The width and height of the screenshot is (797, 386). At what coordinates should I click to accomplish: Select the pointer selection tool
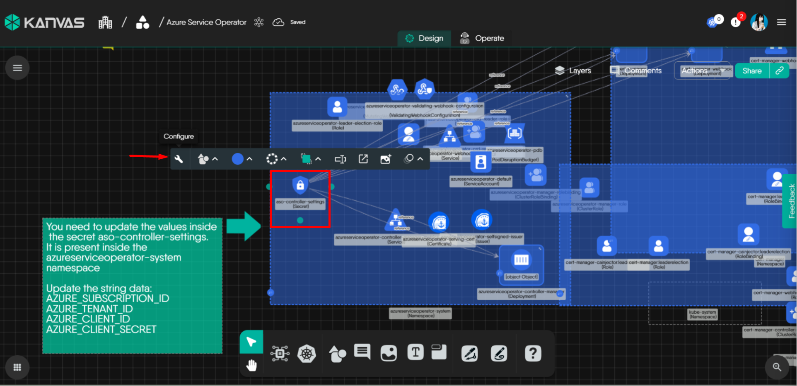click(251, 342)
